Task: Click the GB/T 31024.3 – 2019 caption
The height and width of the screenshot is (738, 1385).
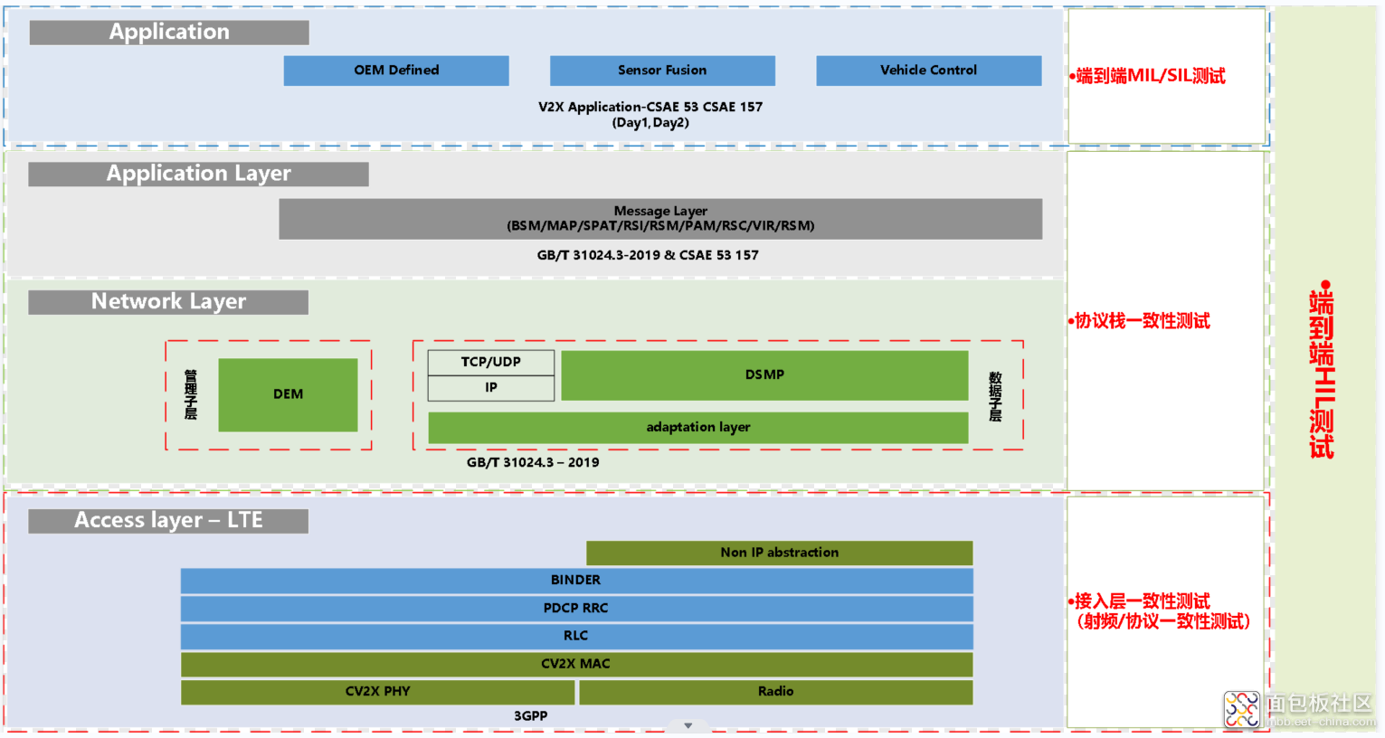Action: click(x=533, y=462)
